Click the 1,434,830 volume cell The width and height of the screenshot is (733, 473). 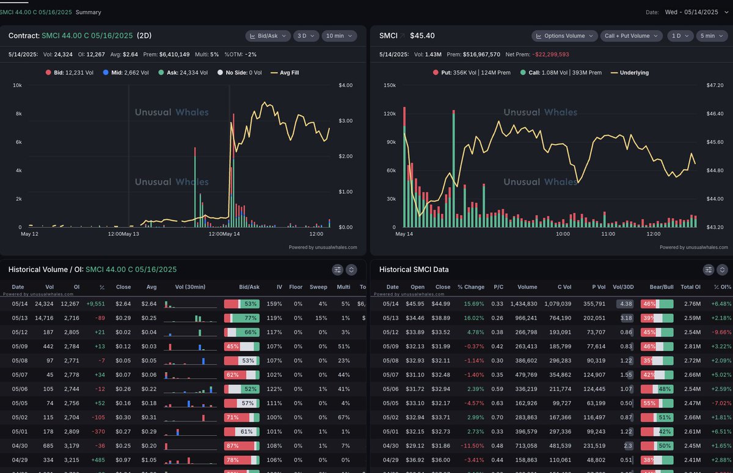coord(523,304)
